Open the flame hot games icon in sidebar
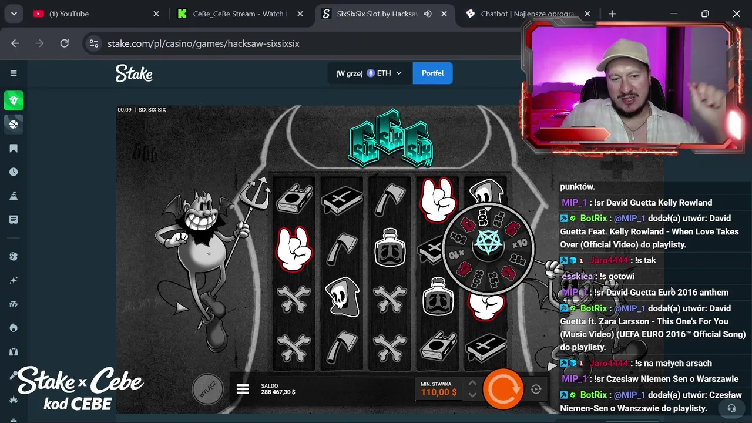 click(x=14, y=328)
